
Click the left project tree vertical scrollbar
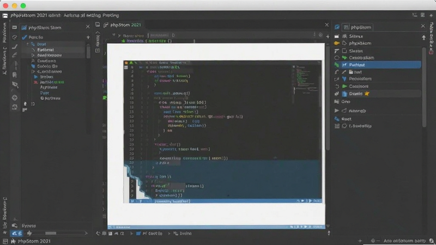(88, 51)
